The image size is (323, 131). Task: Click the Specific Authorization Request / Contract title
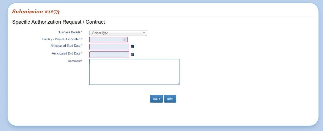click(x=58, y=22)
